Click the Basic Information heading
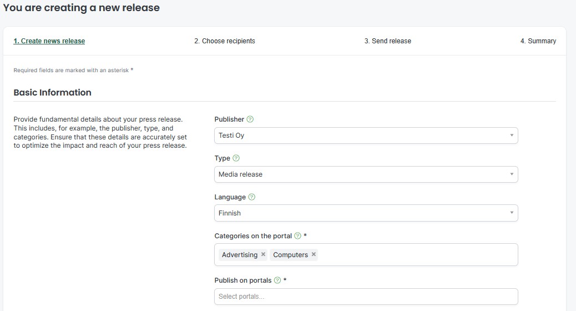 coord(53,92)
